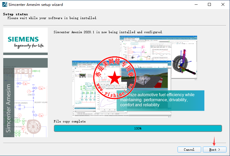Click the automotive simulation promo image
230x156 pixels.
tap(138, 77)
